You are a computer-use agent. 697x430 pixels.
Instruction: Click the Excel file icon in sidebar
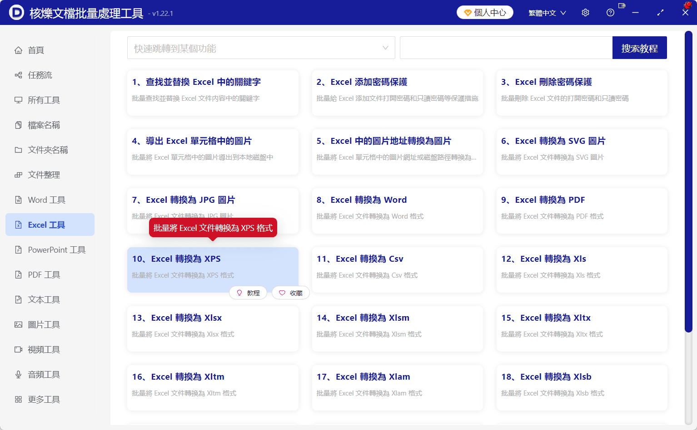coord(18,225)
